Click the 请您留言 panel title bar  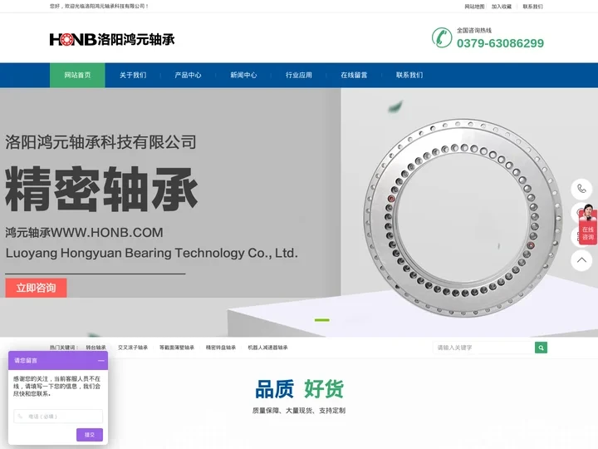click(58, 360)
